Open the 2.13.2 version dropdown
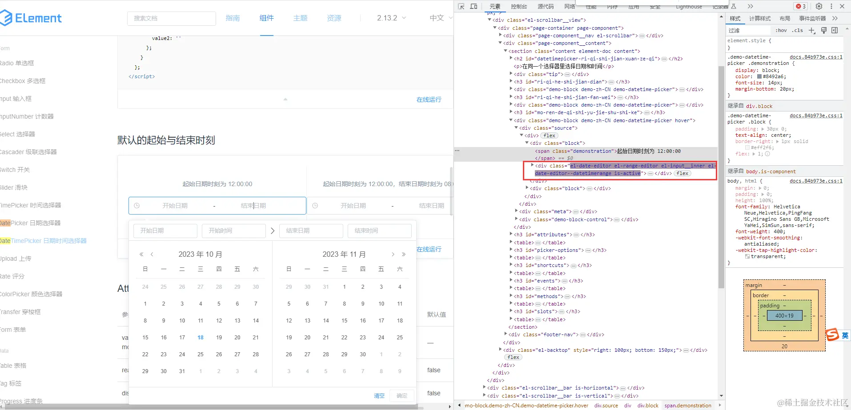Screen dimensions: 851x410 click(391, 18)
